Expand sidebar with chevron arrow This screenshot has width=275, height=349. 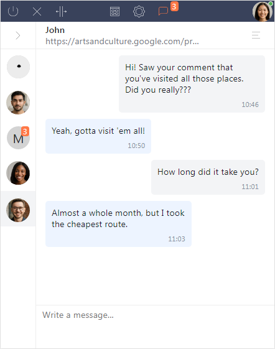pyautogui.click(x=18, y=35)
